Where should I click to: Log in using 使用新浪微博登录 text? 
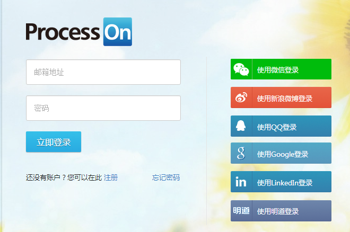point(285,99)
